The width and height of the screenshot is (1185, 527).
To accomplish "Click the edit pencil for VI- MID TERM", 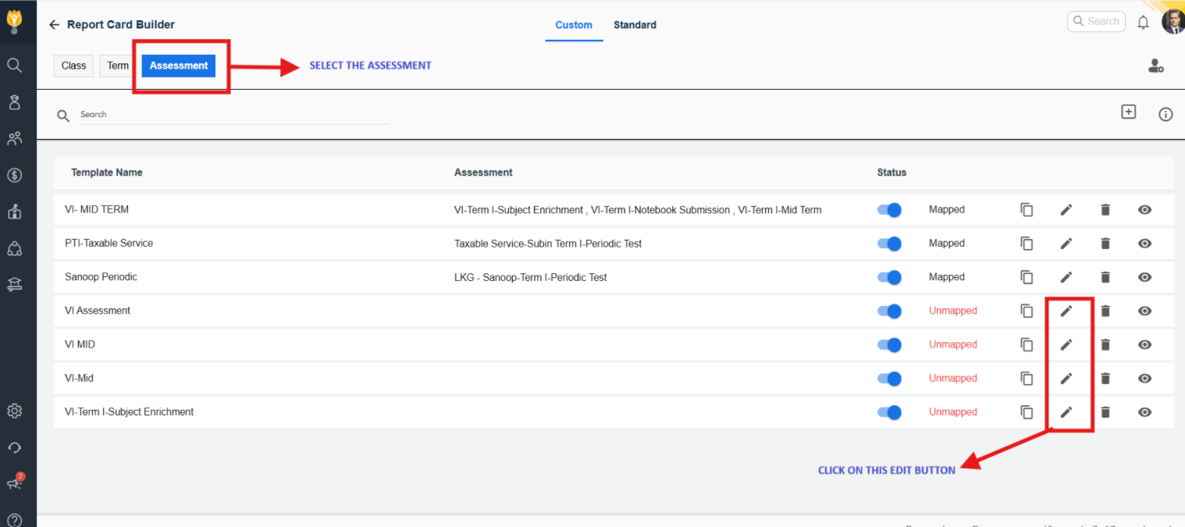I will tap(1066, 210).
